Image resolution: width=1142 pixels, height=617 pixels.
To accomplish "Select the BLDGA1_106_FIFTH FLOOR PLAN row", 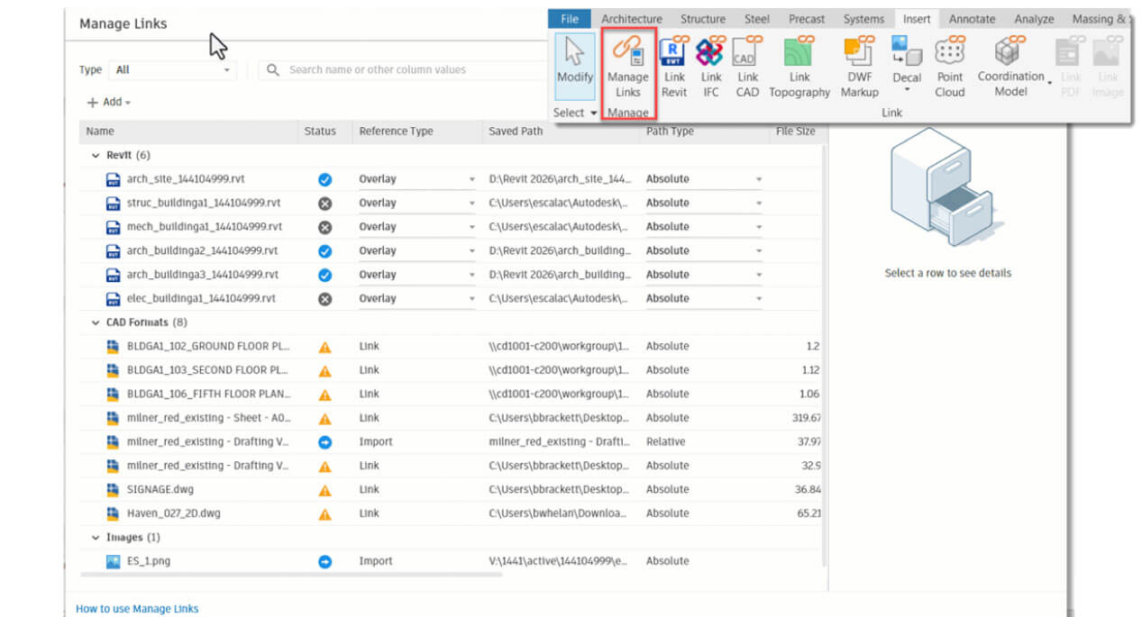I will pos(451,394).
